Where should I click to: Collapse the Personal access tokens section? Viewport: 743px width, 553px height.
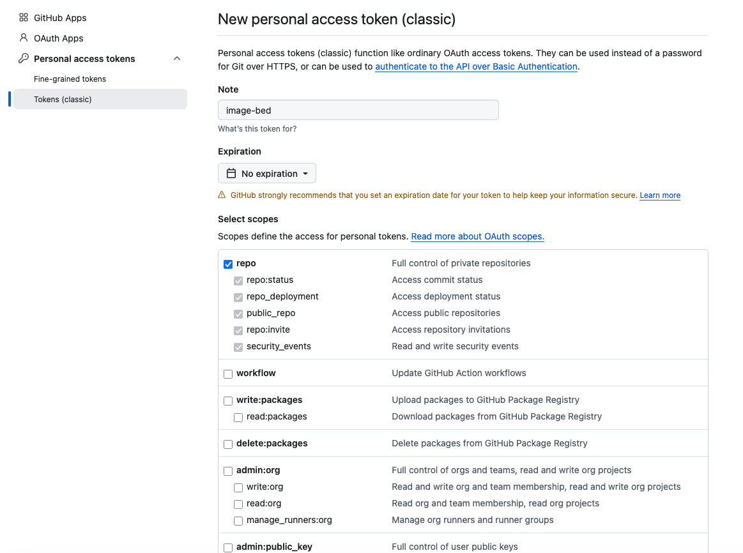tap(177, 59)
